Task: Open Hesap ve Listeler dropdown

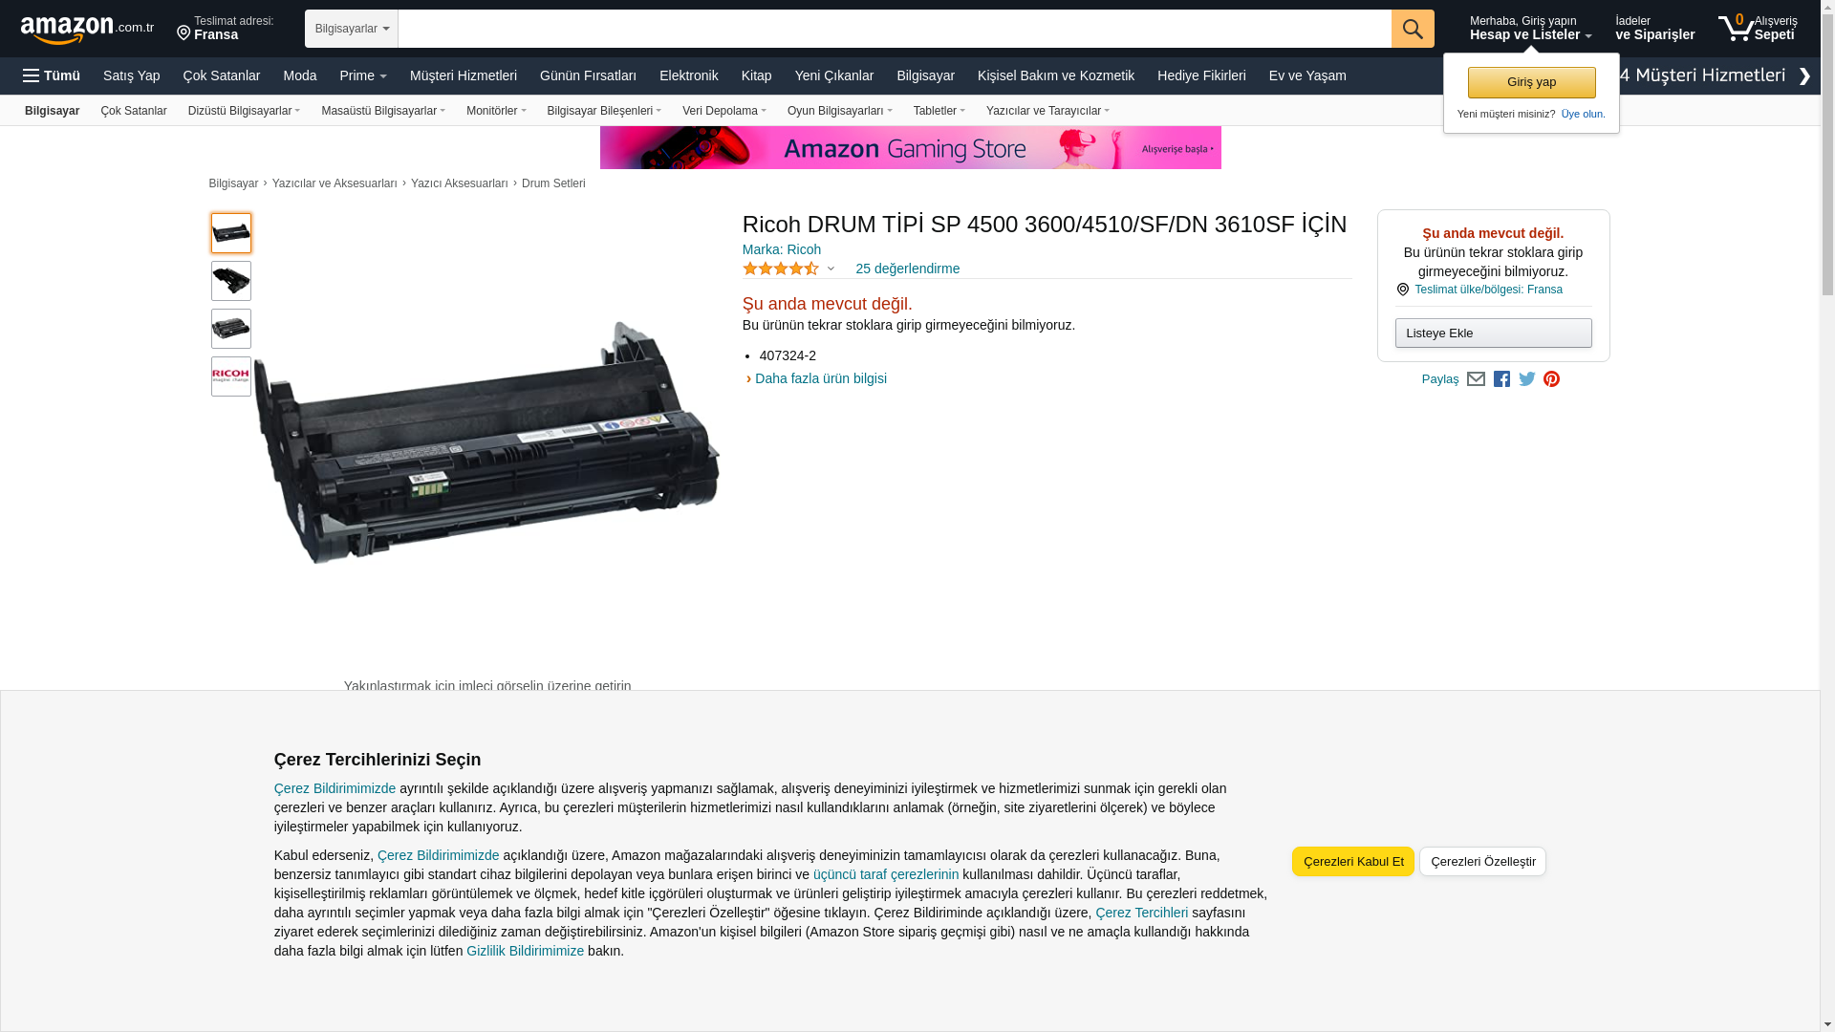Action: pyautogui.click(x=1530, y=28)
